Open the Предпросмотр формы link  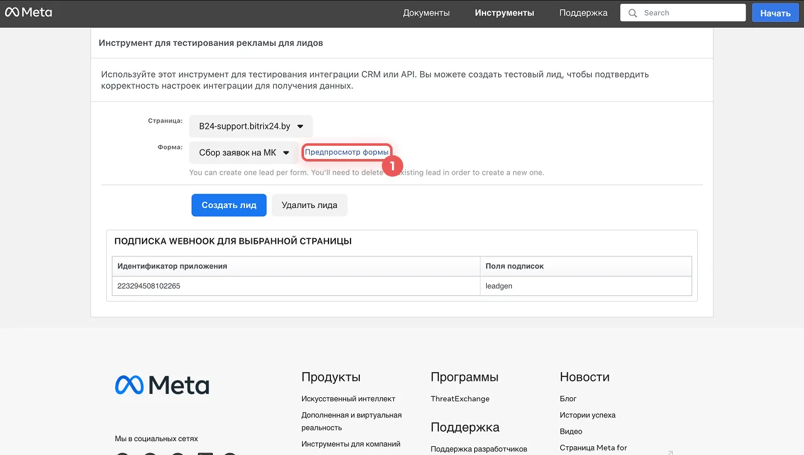tap(347, 152)
